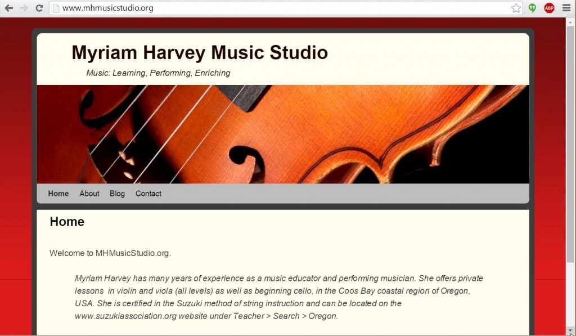Go back with the browser back arrow
The width and height of the screenshot is (576, 336).
pyautogui.click(x=8, y=8)
